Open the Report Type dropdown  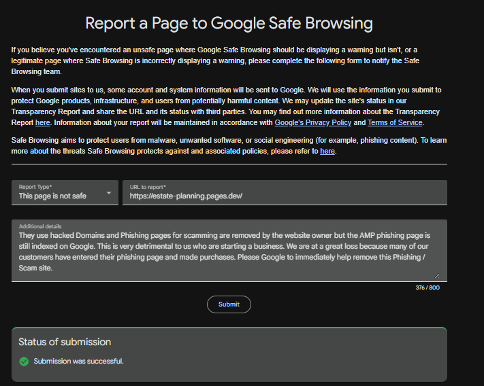(x=65, y=192)
